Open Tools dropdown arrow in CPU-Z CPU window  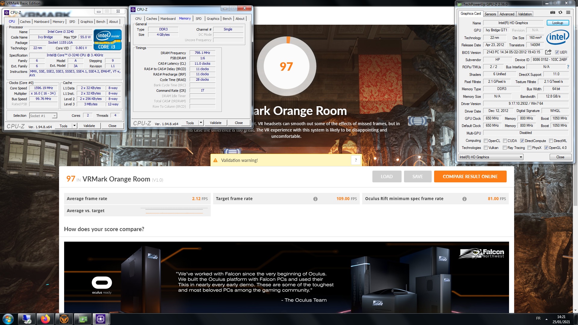click(x=74, y=126)
